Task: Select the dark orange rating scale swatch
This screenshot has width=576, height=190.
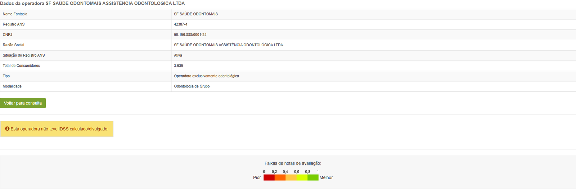Action: coord(280,177)
